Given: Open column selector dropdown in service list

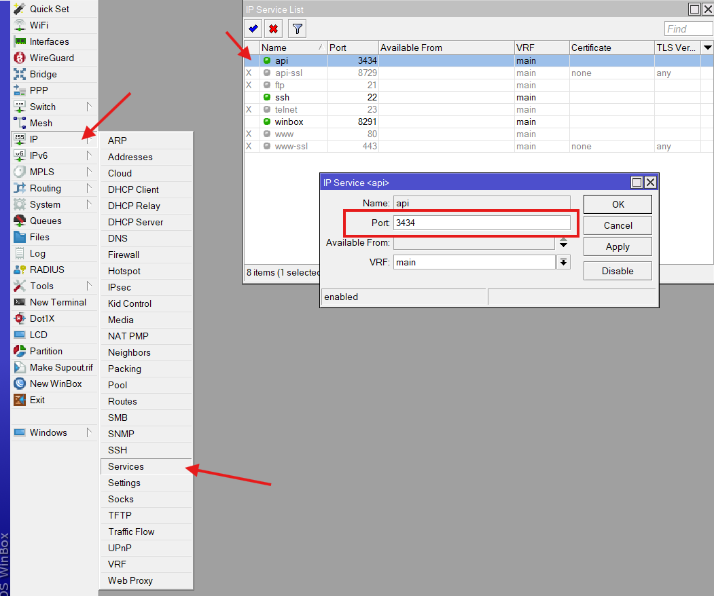Looking at the screenshot, I should pyautogui.click(x=707, y=48).
